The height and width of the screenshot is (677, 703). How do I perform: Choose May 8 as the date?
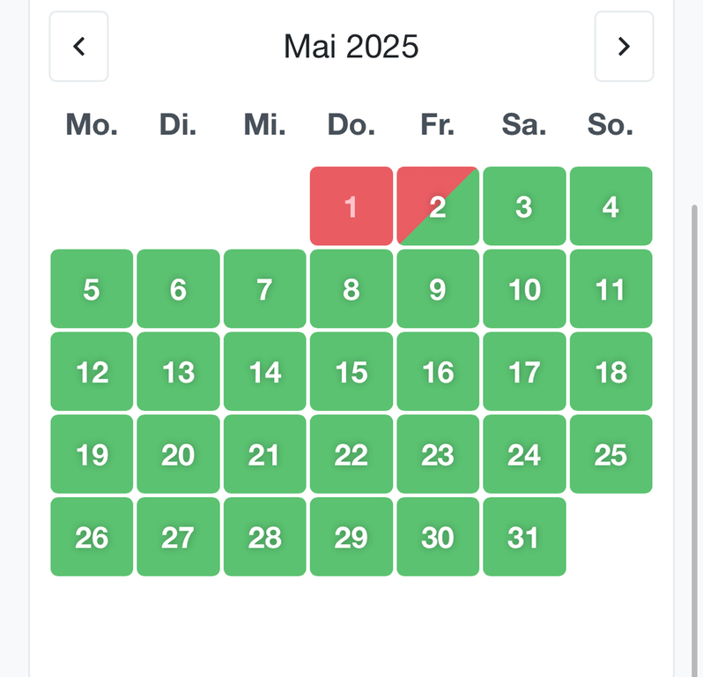pos(351,289)
